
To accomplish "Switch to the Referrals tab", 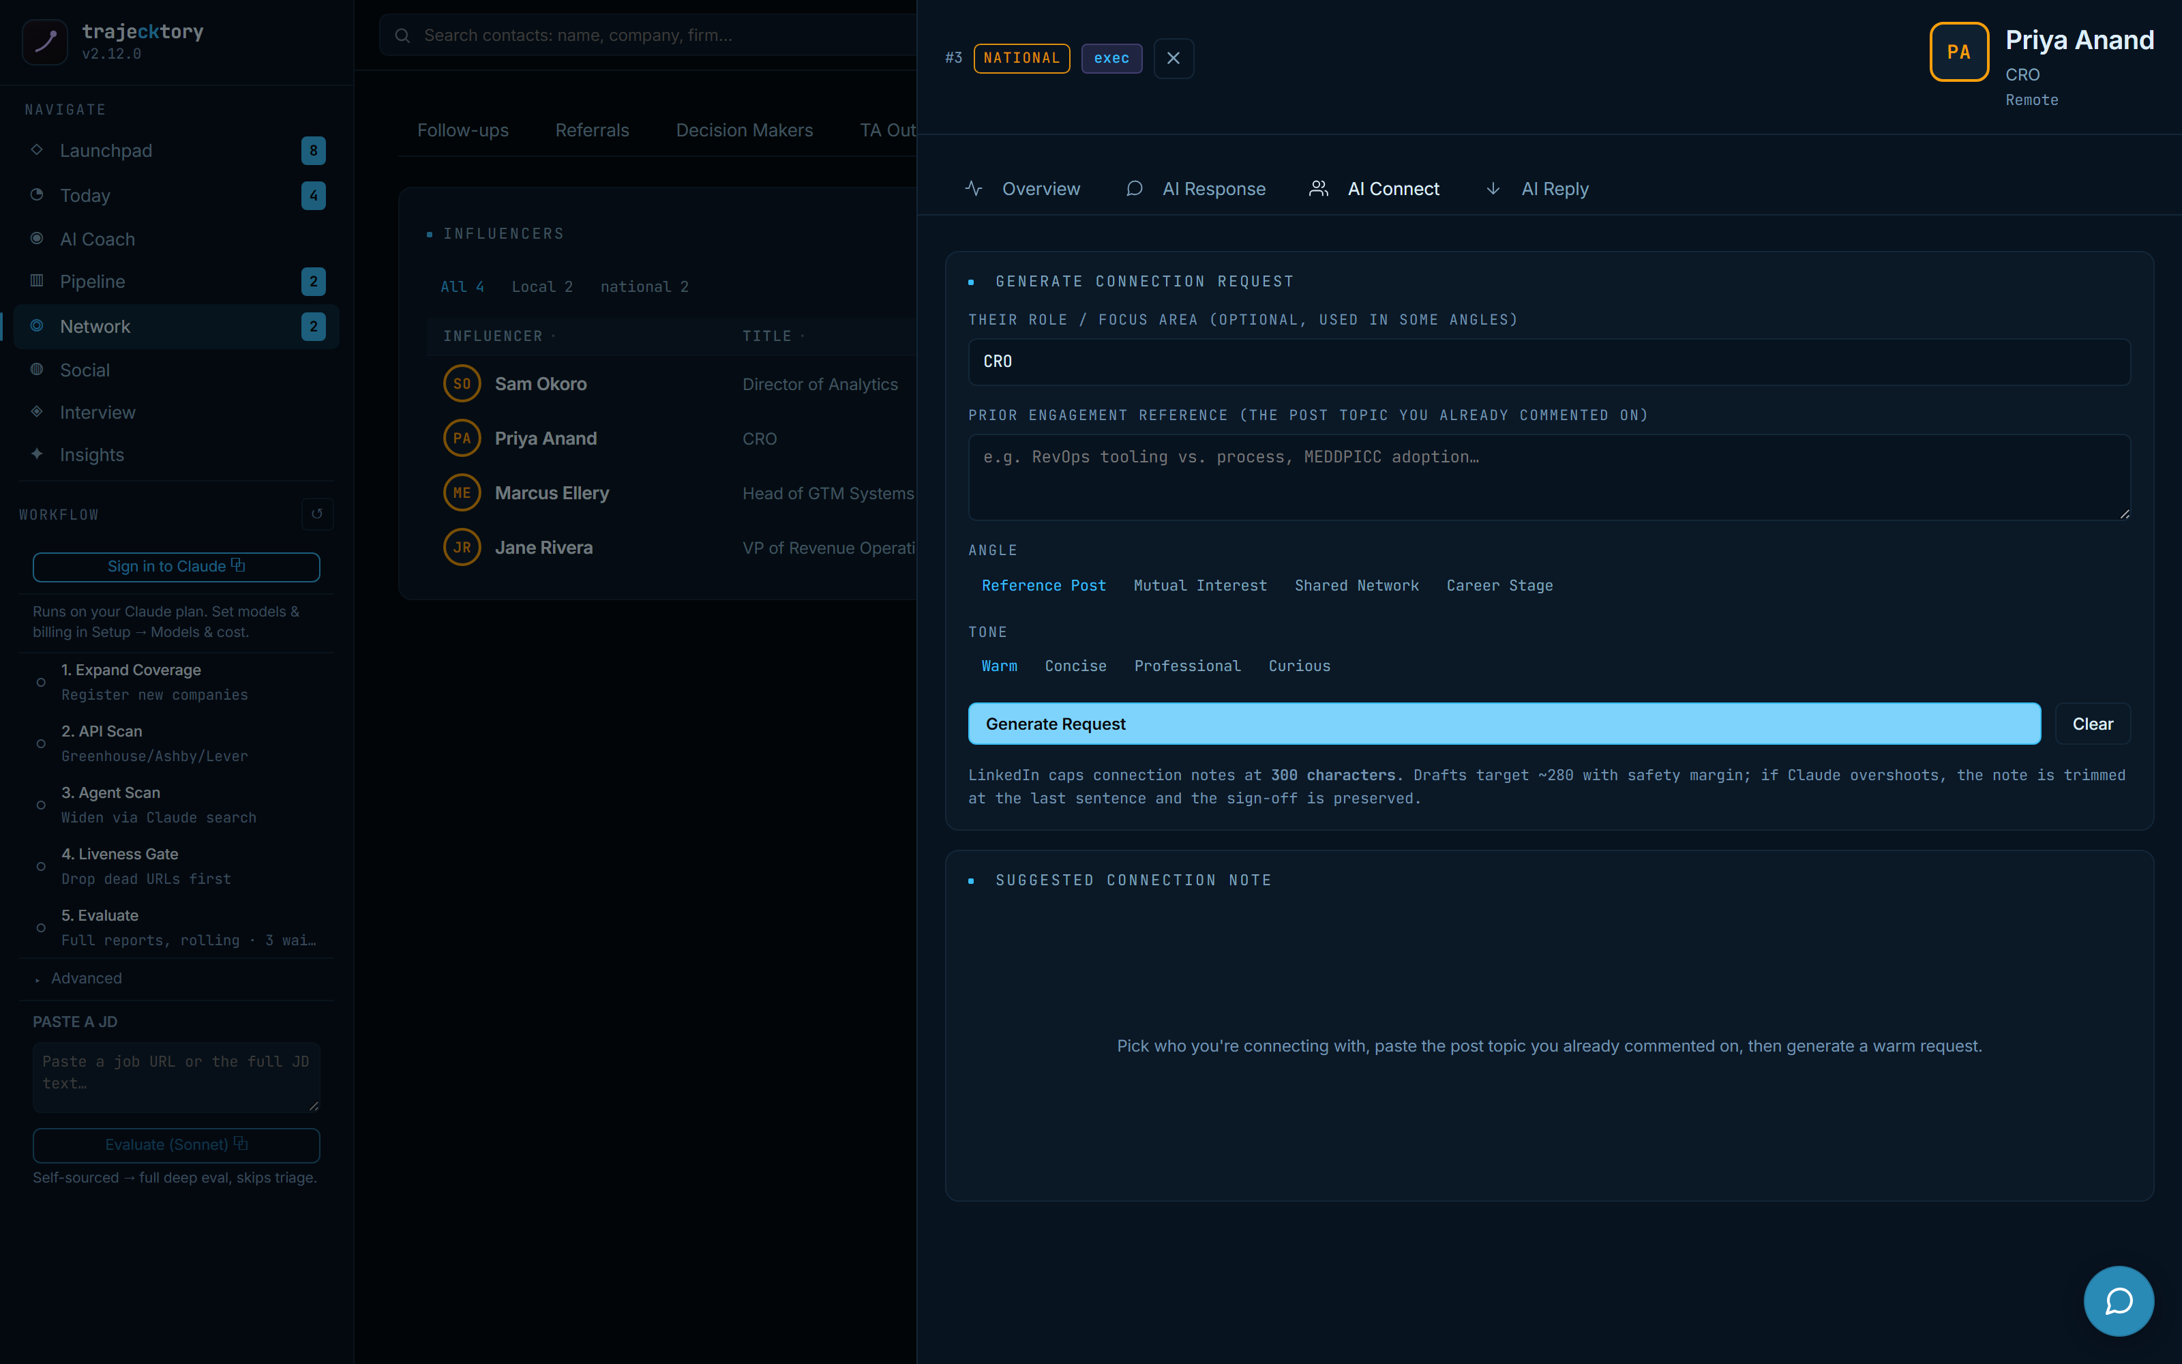I will coord(591,130).
